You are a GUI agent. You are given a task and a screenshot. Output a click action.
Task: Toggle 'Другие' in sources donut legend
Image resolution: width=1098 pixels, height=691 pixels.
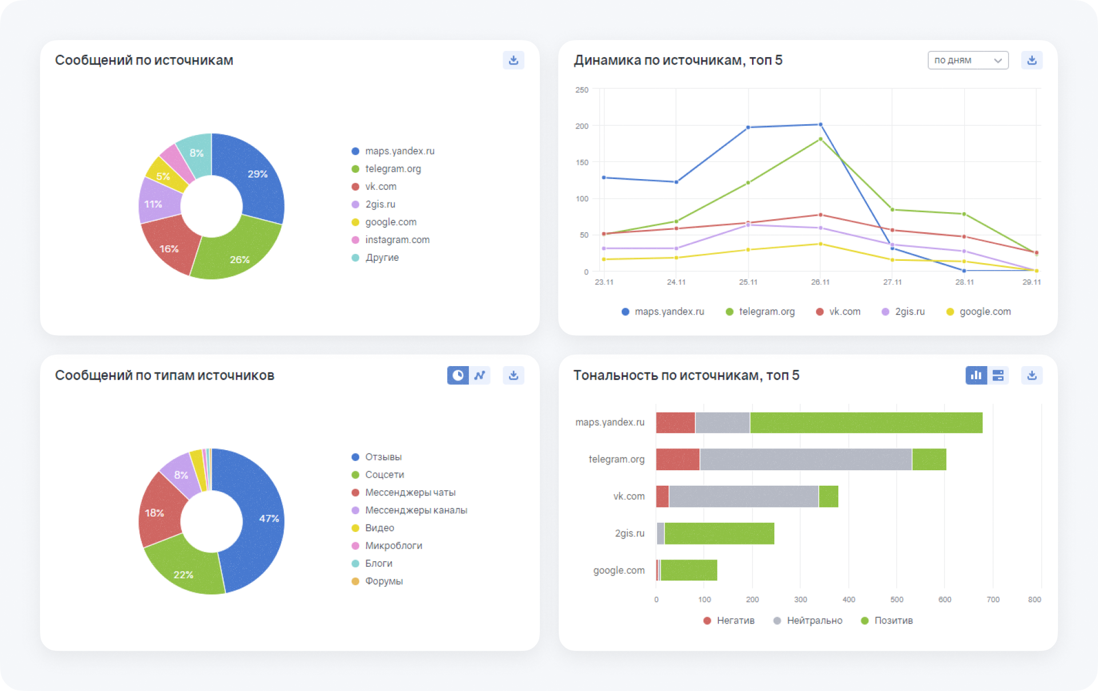tap(375, 257)
